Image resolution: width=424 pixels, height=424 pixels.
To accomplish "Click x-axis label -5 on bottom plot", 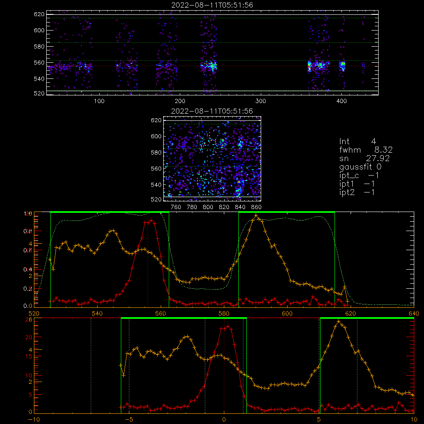I will tap(129, 420).
